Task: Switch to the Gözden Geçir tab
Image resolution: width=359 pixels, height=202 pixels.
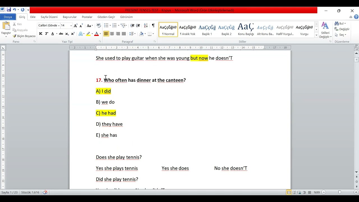Action: pyautogui.click(x=106, y=17)
